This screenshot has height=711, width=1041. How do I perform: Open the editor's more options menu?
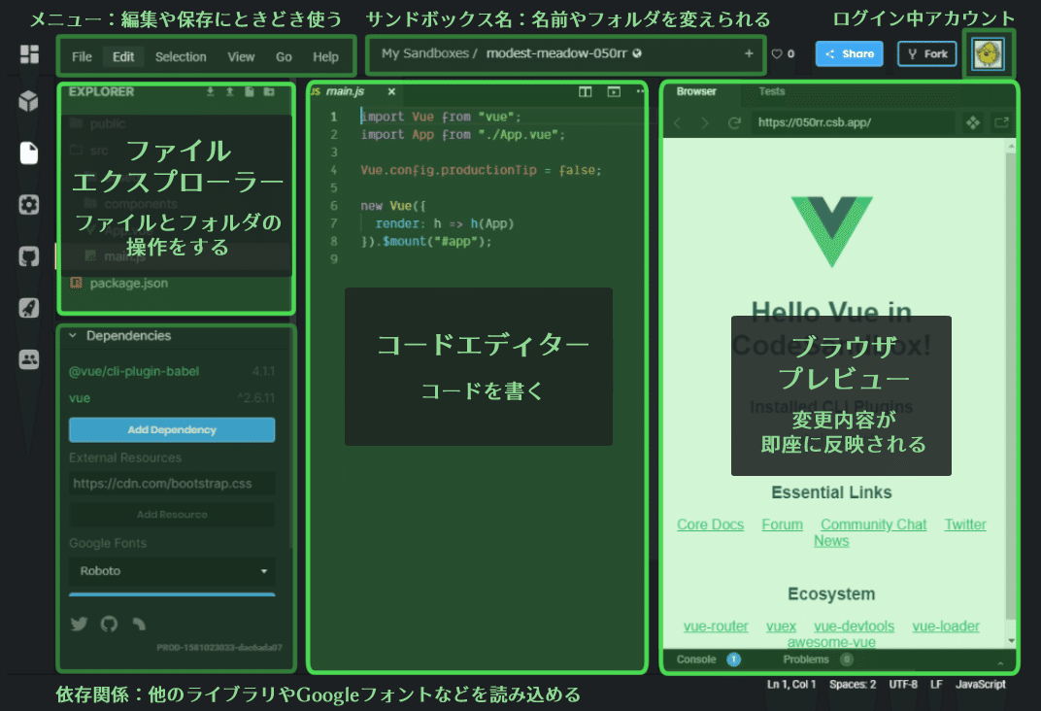pos(639,90)
